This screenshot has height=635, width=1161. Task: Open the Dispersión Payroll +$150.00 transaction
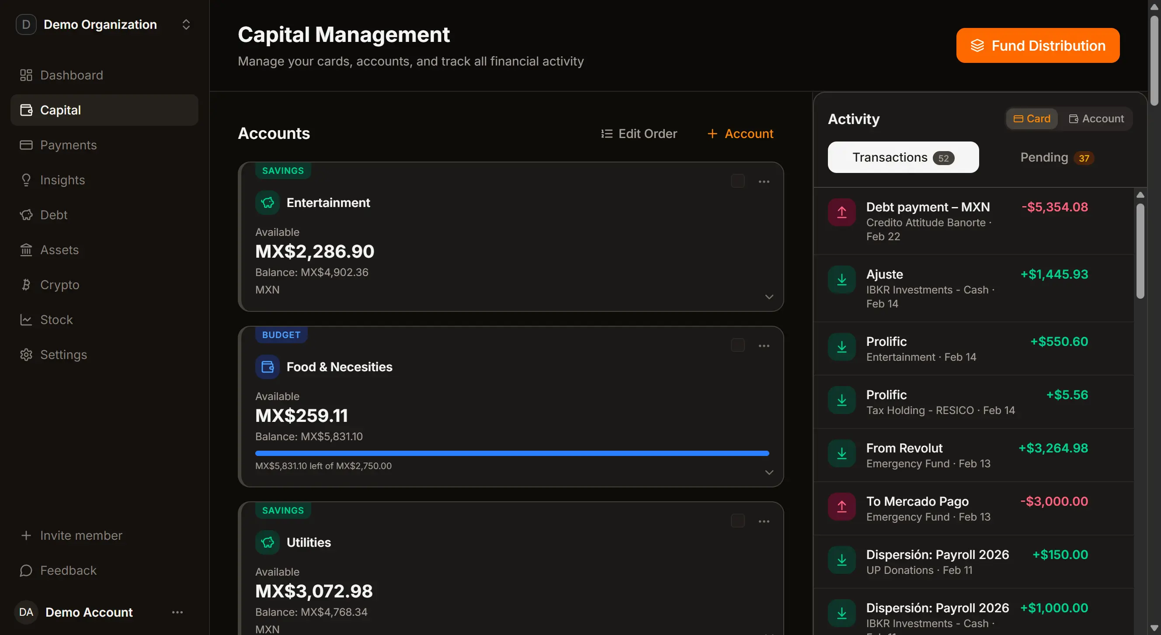pos(973,562)
